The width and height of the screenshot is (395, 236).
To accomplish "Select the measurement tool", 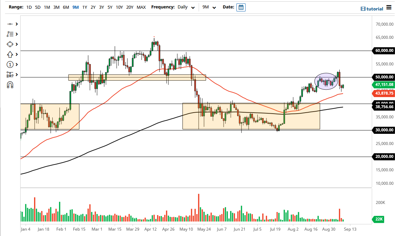I will pyautogui.click(x=9, y=74).
